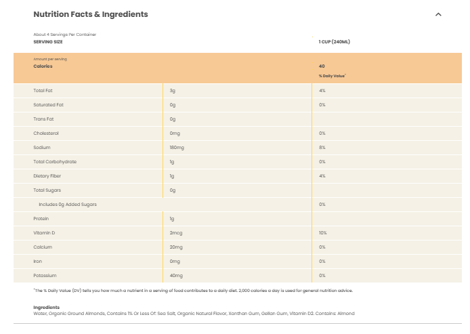Screen dimensions: 470x334
Task: Click the Nutrition Facts & Ingredients heading
Action: 91,14
